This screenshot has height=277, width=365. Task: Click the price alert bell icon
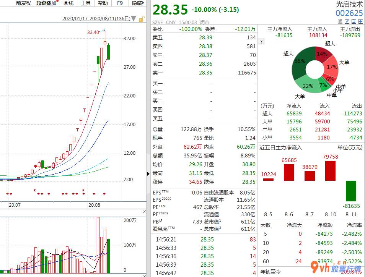pyautogui.click(x=354, y=21)
